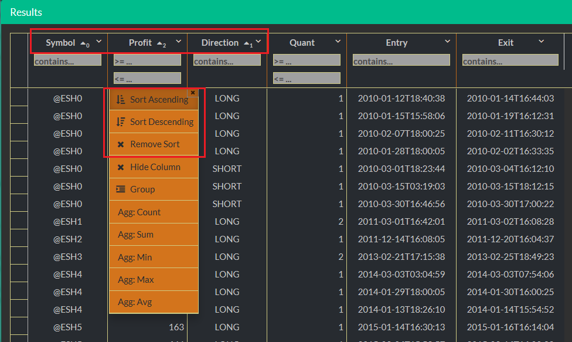This screenshot has width=572, height=342.
Task: Click the Quant >= filter field
Action: (x=307, y=60)
